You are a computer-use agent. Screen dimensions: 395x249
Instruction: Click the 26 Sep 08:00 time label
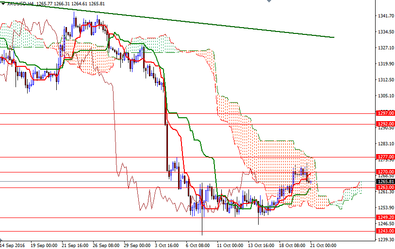point(106,245)
